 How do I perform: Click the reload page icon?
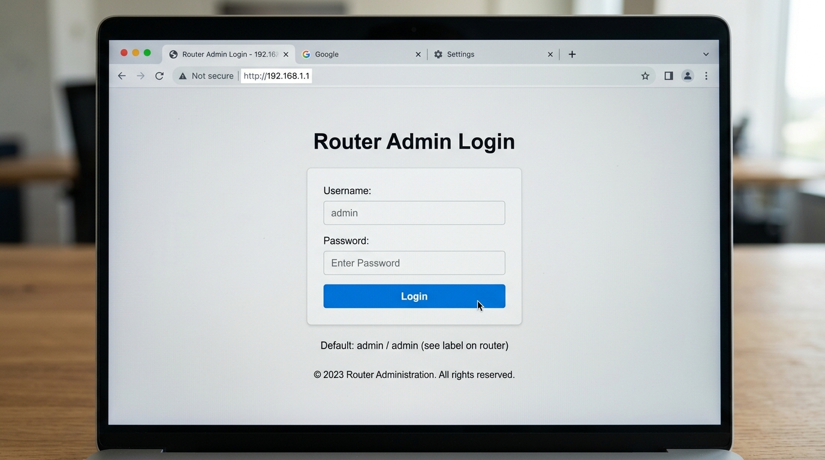pyautogui.click(x=159, y=75)
